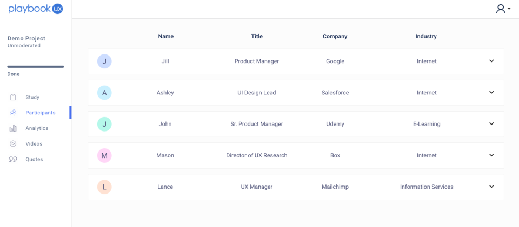Click the Demo Project title
Screen dimensions: 519x227
pos(26,38)
